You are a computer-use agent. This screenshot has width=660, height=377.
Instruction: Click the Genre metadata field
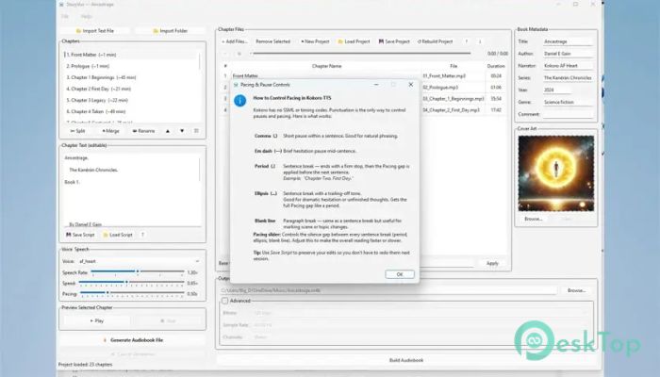coord(568,102)
